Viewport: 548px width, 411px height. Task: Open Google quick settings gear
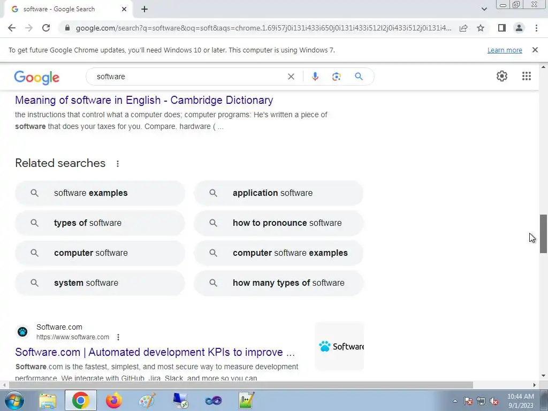pyautogui.click(x=502, y=76)
